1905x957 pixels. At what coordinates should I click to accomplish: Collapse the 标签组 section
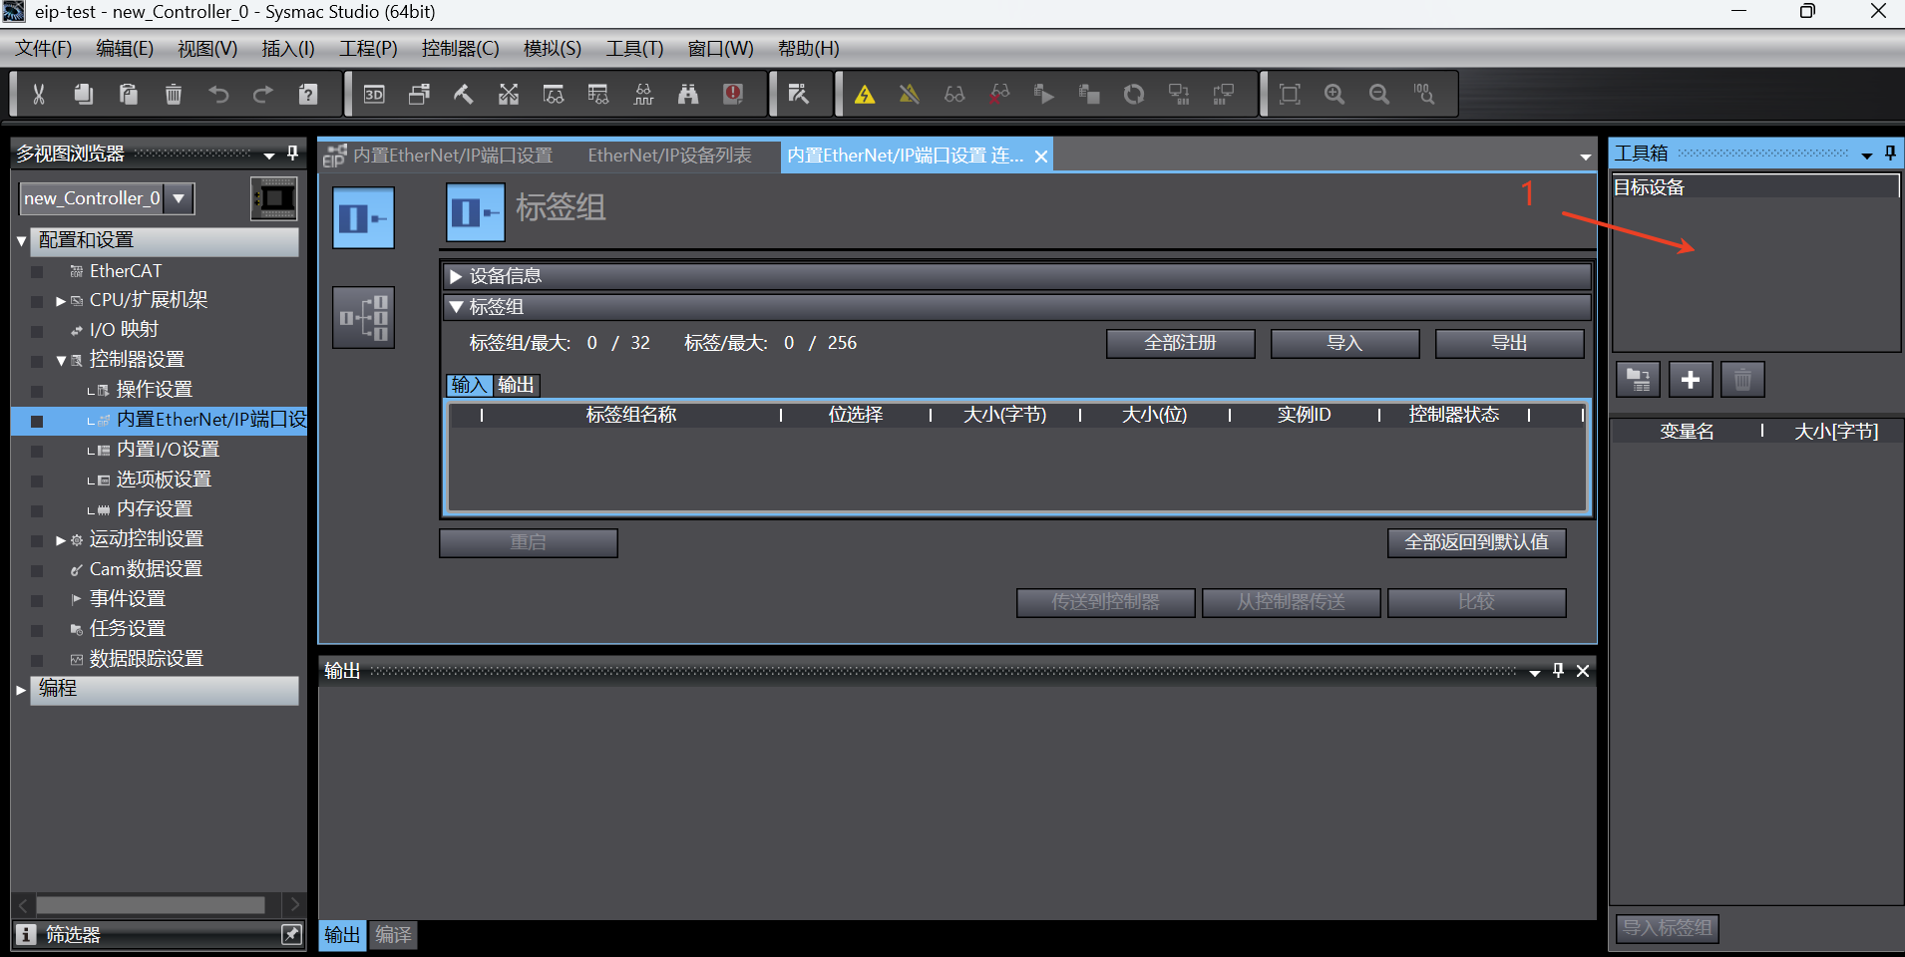tap(456, 307)
